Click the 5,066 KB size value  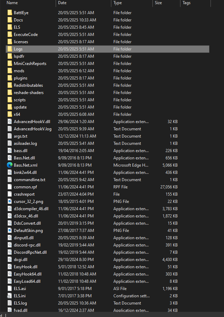(x=170, y=165)
